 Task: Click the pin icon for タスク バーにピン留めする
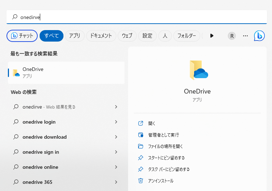click(141, 169)
